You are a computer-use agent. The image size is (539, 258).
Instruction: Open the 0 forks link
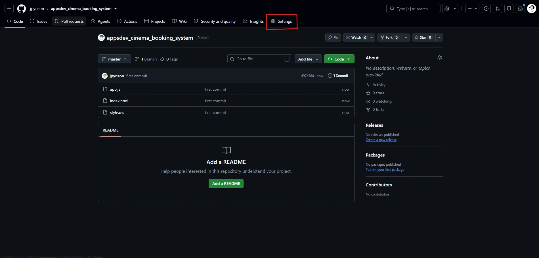coord(375,109)
